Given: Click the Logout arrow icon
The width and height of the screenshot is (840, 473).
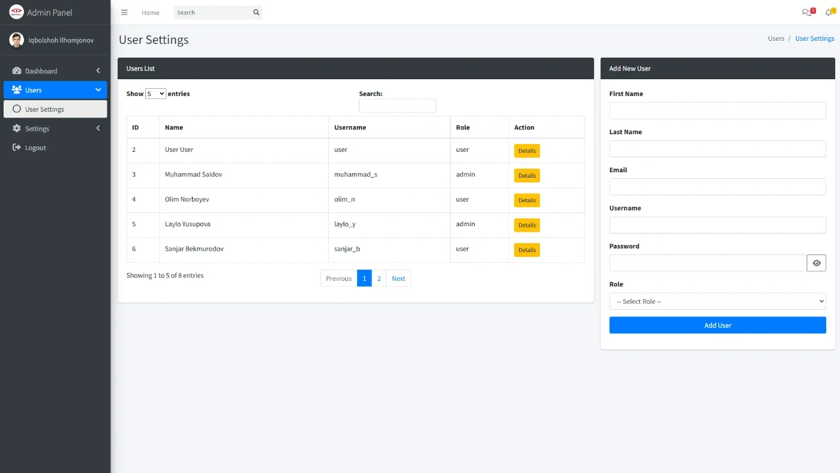Looking at the screenshot, I should [x=17, y=148].
